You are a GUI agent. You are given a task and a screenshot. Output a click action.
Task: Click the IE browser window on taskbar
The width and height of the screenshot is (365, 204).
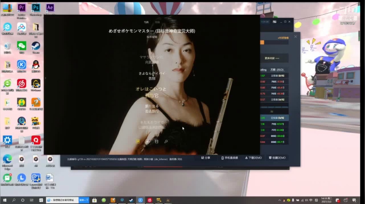point(62,200)
